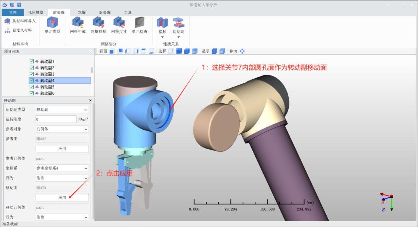This screenshot has height=227, width=418.
Task: Click the 接触 contact icon
Action: pos(162,23)
